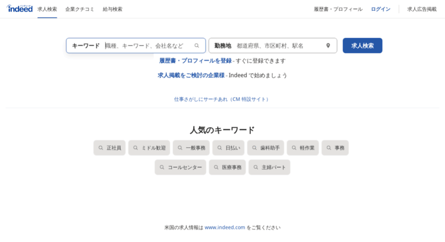The width and height of the screenshot is (445, 242).
Task: Open the 求人検索 tab
Action: coord(47,9)
